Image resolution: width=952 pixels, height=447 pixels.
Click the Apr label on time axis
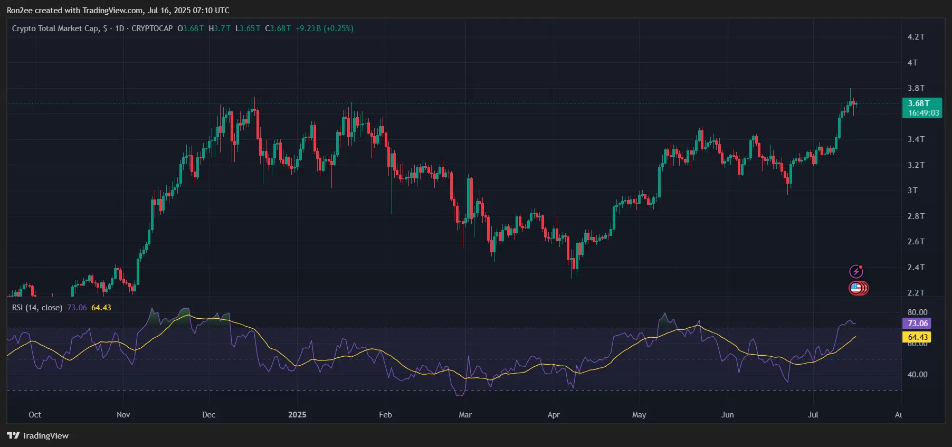coord(553,415)
